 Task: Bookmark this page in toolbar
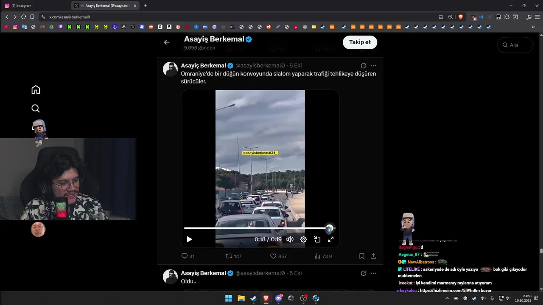(x=32, y=17)
